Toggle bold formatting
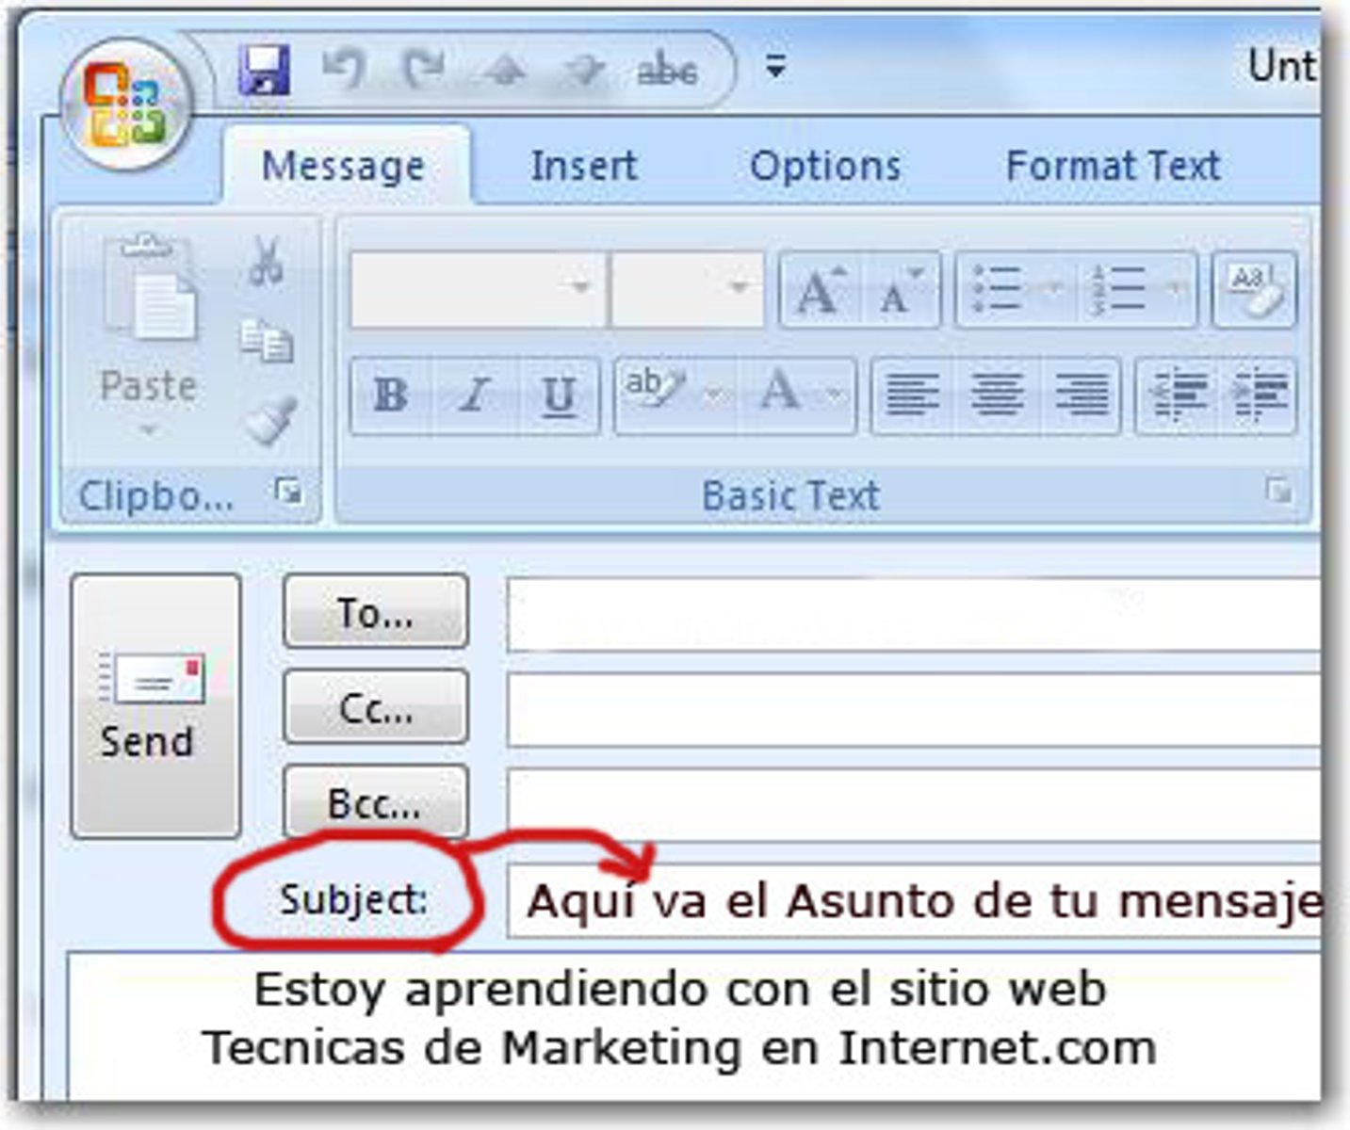The width and height of the screenshot is (1350, 1130). pos(391,395)
